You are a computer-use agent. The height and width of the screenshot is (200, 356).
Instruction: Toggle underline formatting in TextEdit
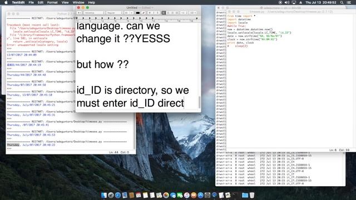(157, 13)
